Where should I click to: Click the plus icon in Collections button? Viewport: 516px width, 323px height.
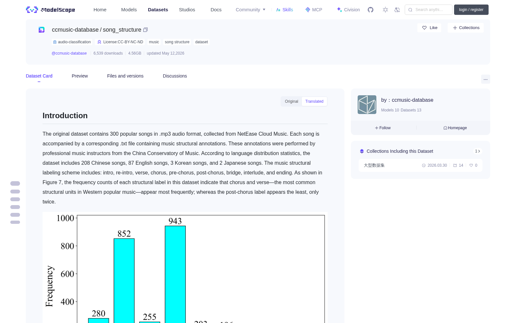(x=455, y=28)
